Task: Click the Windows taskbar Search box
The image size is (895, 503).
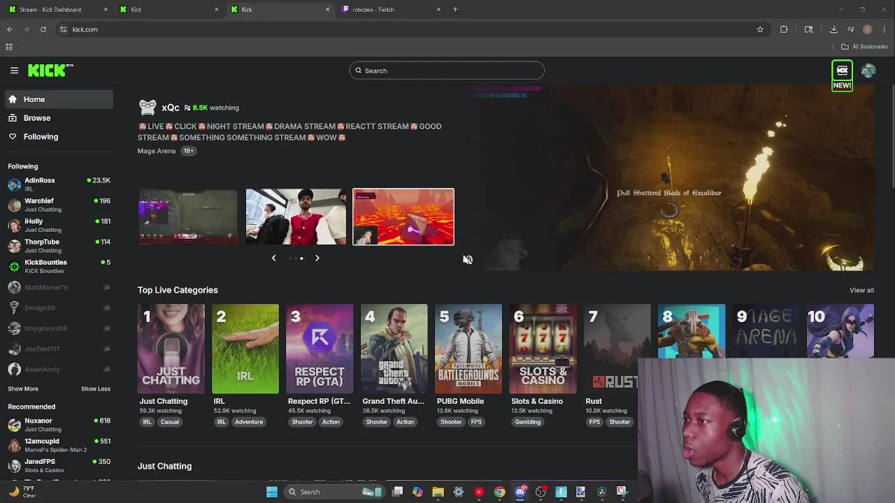Action: point(334,492)
